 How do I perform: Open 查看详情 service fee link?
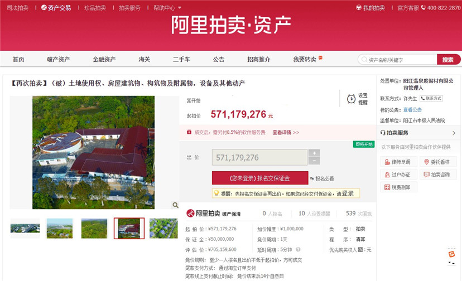tap(286, 133)
